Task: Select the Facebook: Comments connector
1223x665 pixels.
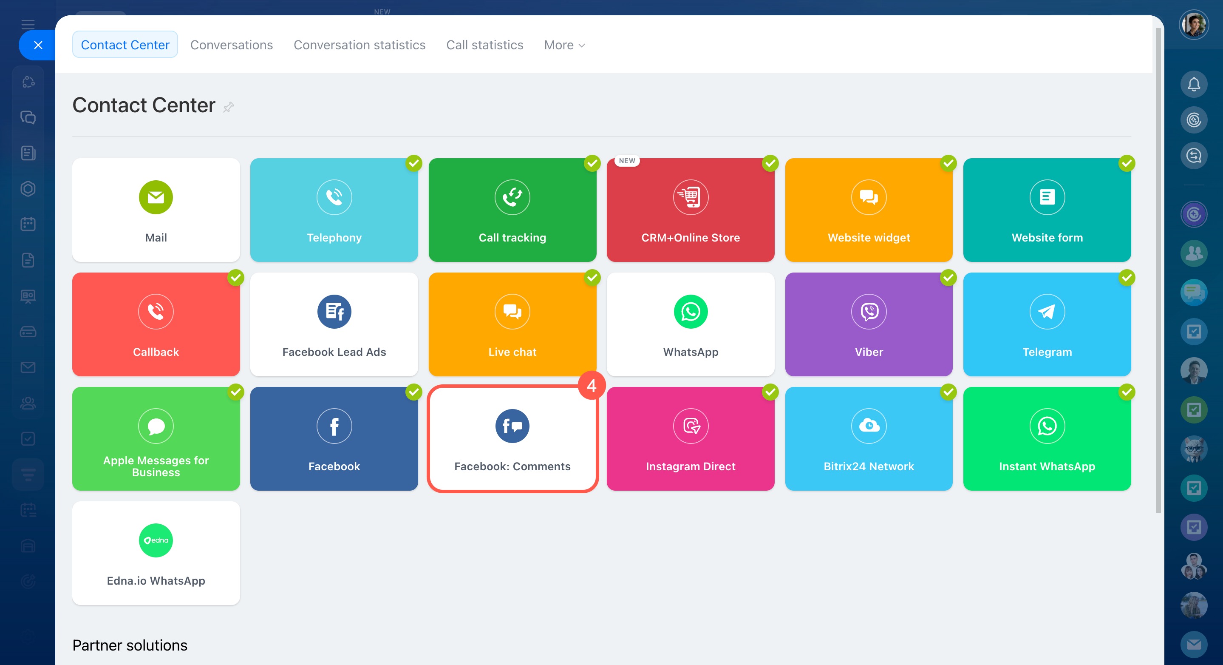Action: (512, 439)
